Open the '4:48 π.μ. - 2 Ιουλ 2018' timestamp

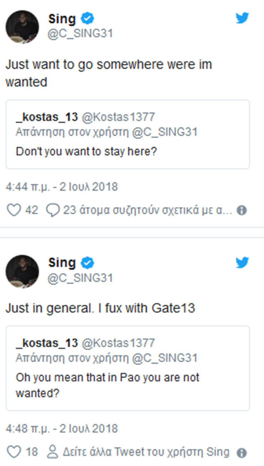tap(61, 429)
